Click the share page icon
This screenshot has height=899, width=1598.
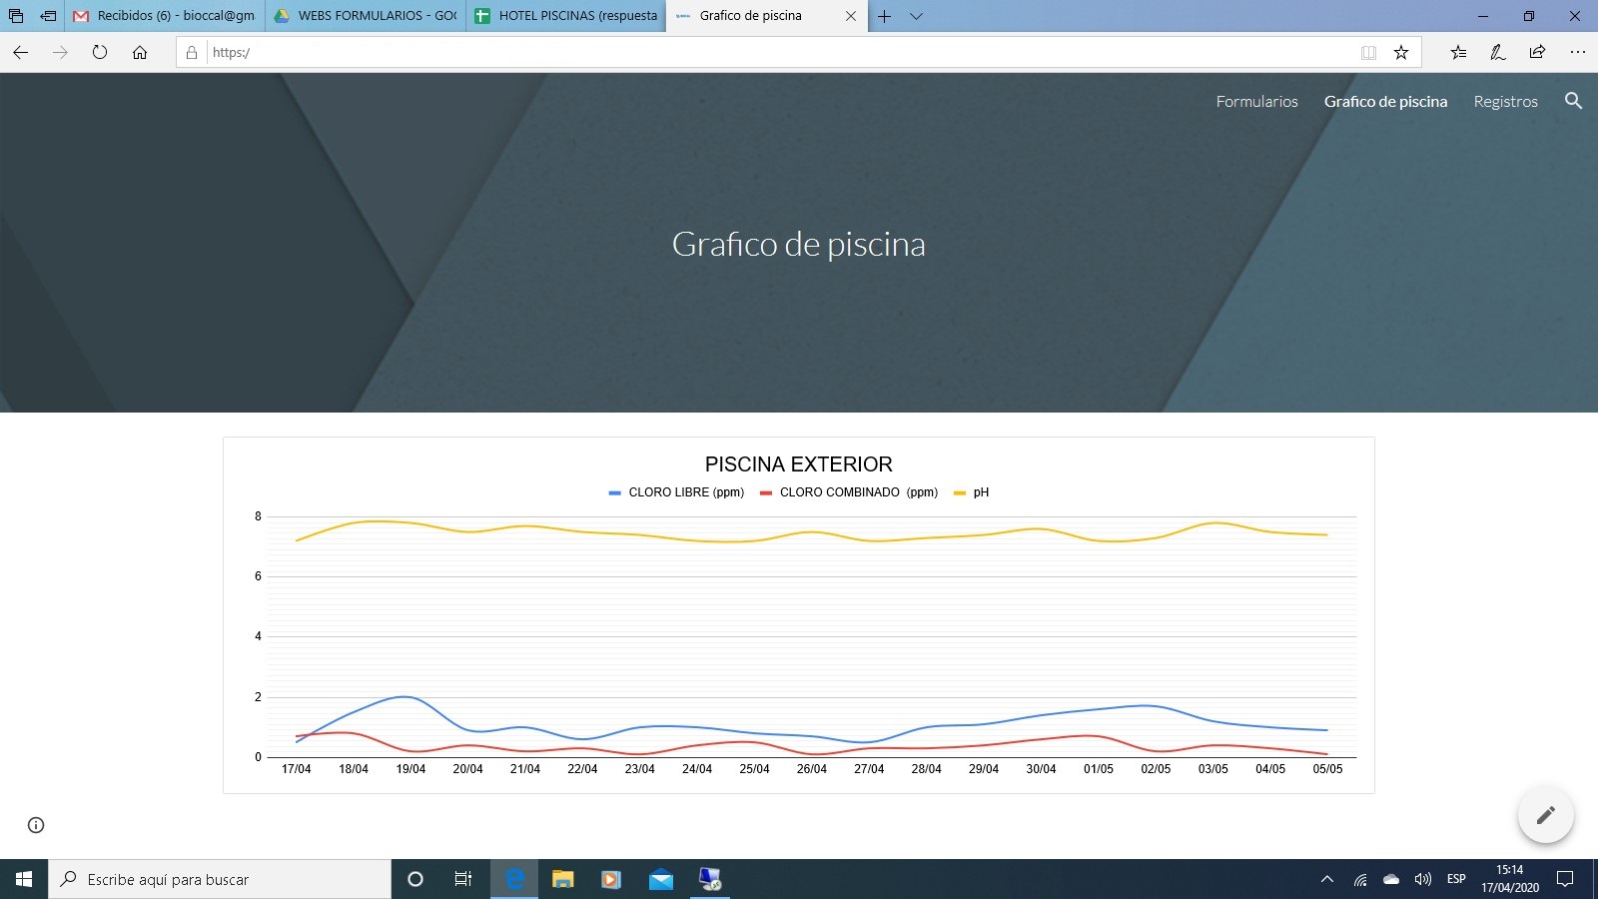[x=1537, y=52]
